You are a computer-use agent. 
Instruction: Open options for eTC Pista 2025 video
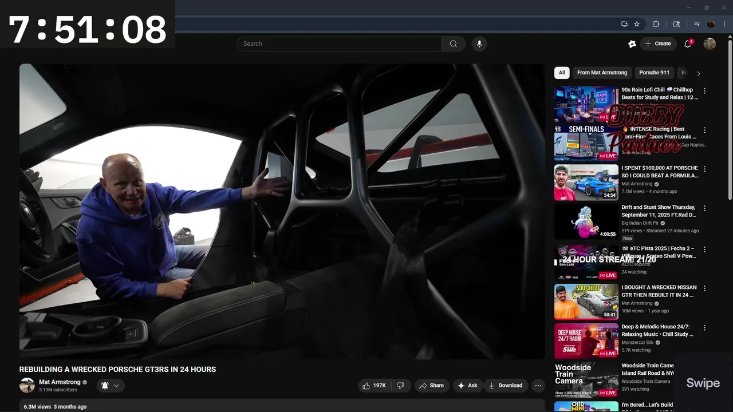click(x=704, y=250)
